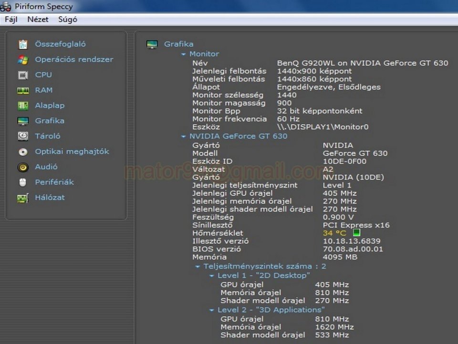This screenshot has height=344, width=458.
Task: Collapse the Level 2 3D Applications arrow
Action: pos(212,310)
